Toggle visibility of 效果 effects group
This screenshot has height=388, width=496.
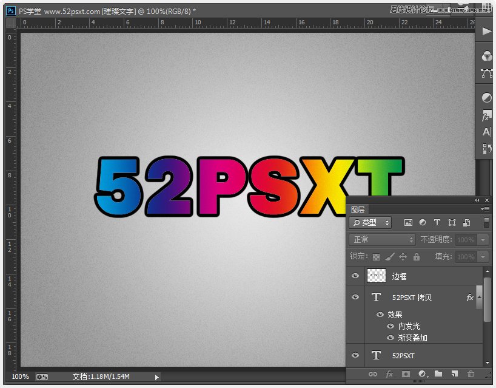pyautogui.click(x=380, y=315)
